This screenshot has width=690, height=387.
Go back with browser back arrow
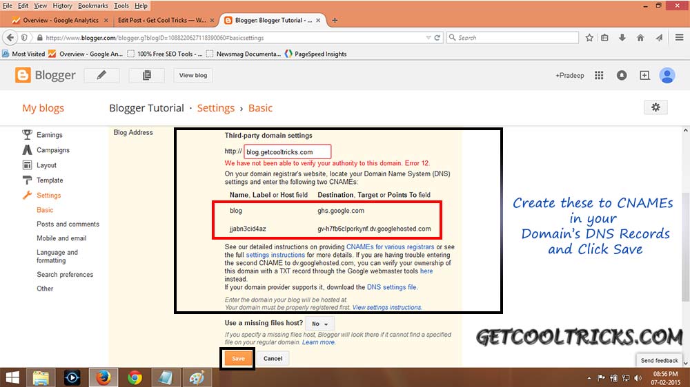[x=10, y=37]
